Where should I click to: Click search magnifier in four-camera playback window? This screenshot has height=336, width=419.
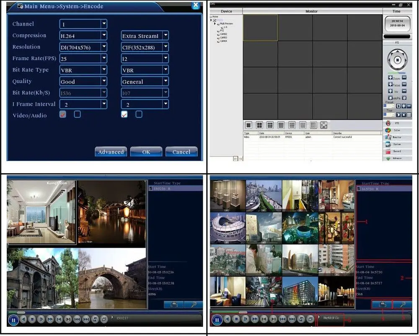click(194, 305)
